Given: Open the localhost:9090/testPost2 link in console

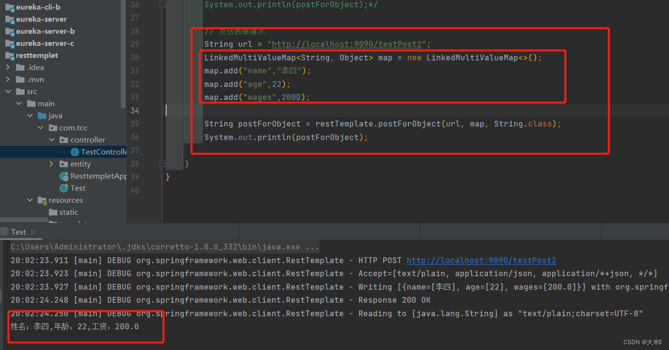Looking at the screenshot, I should 481,260.
